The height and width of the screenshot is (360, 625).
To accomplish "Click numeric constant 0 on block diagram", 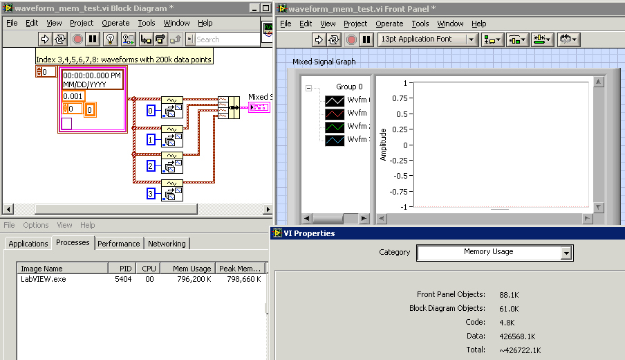I will pos(150,111).
